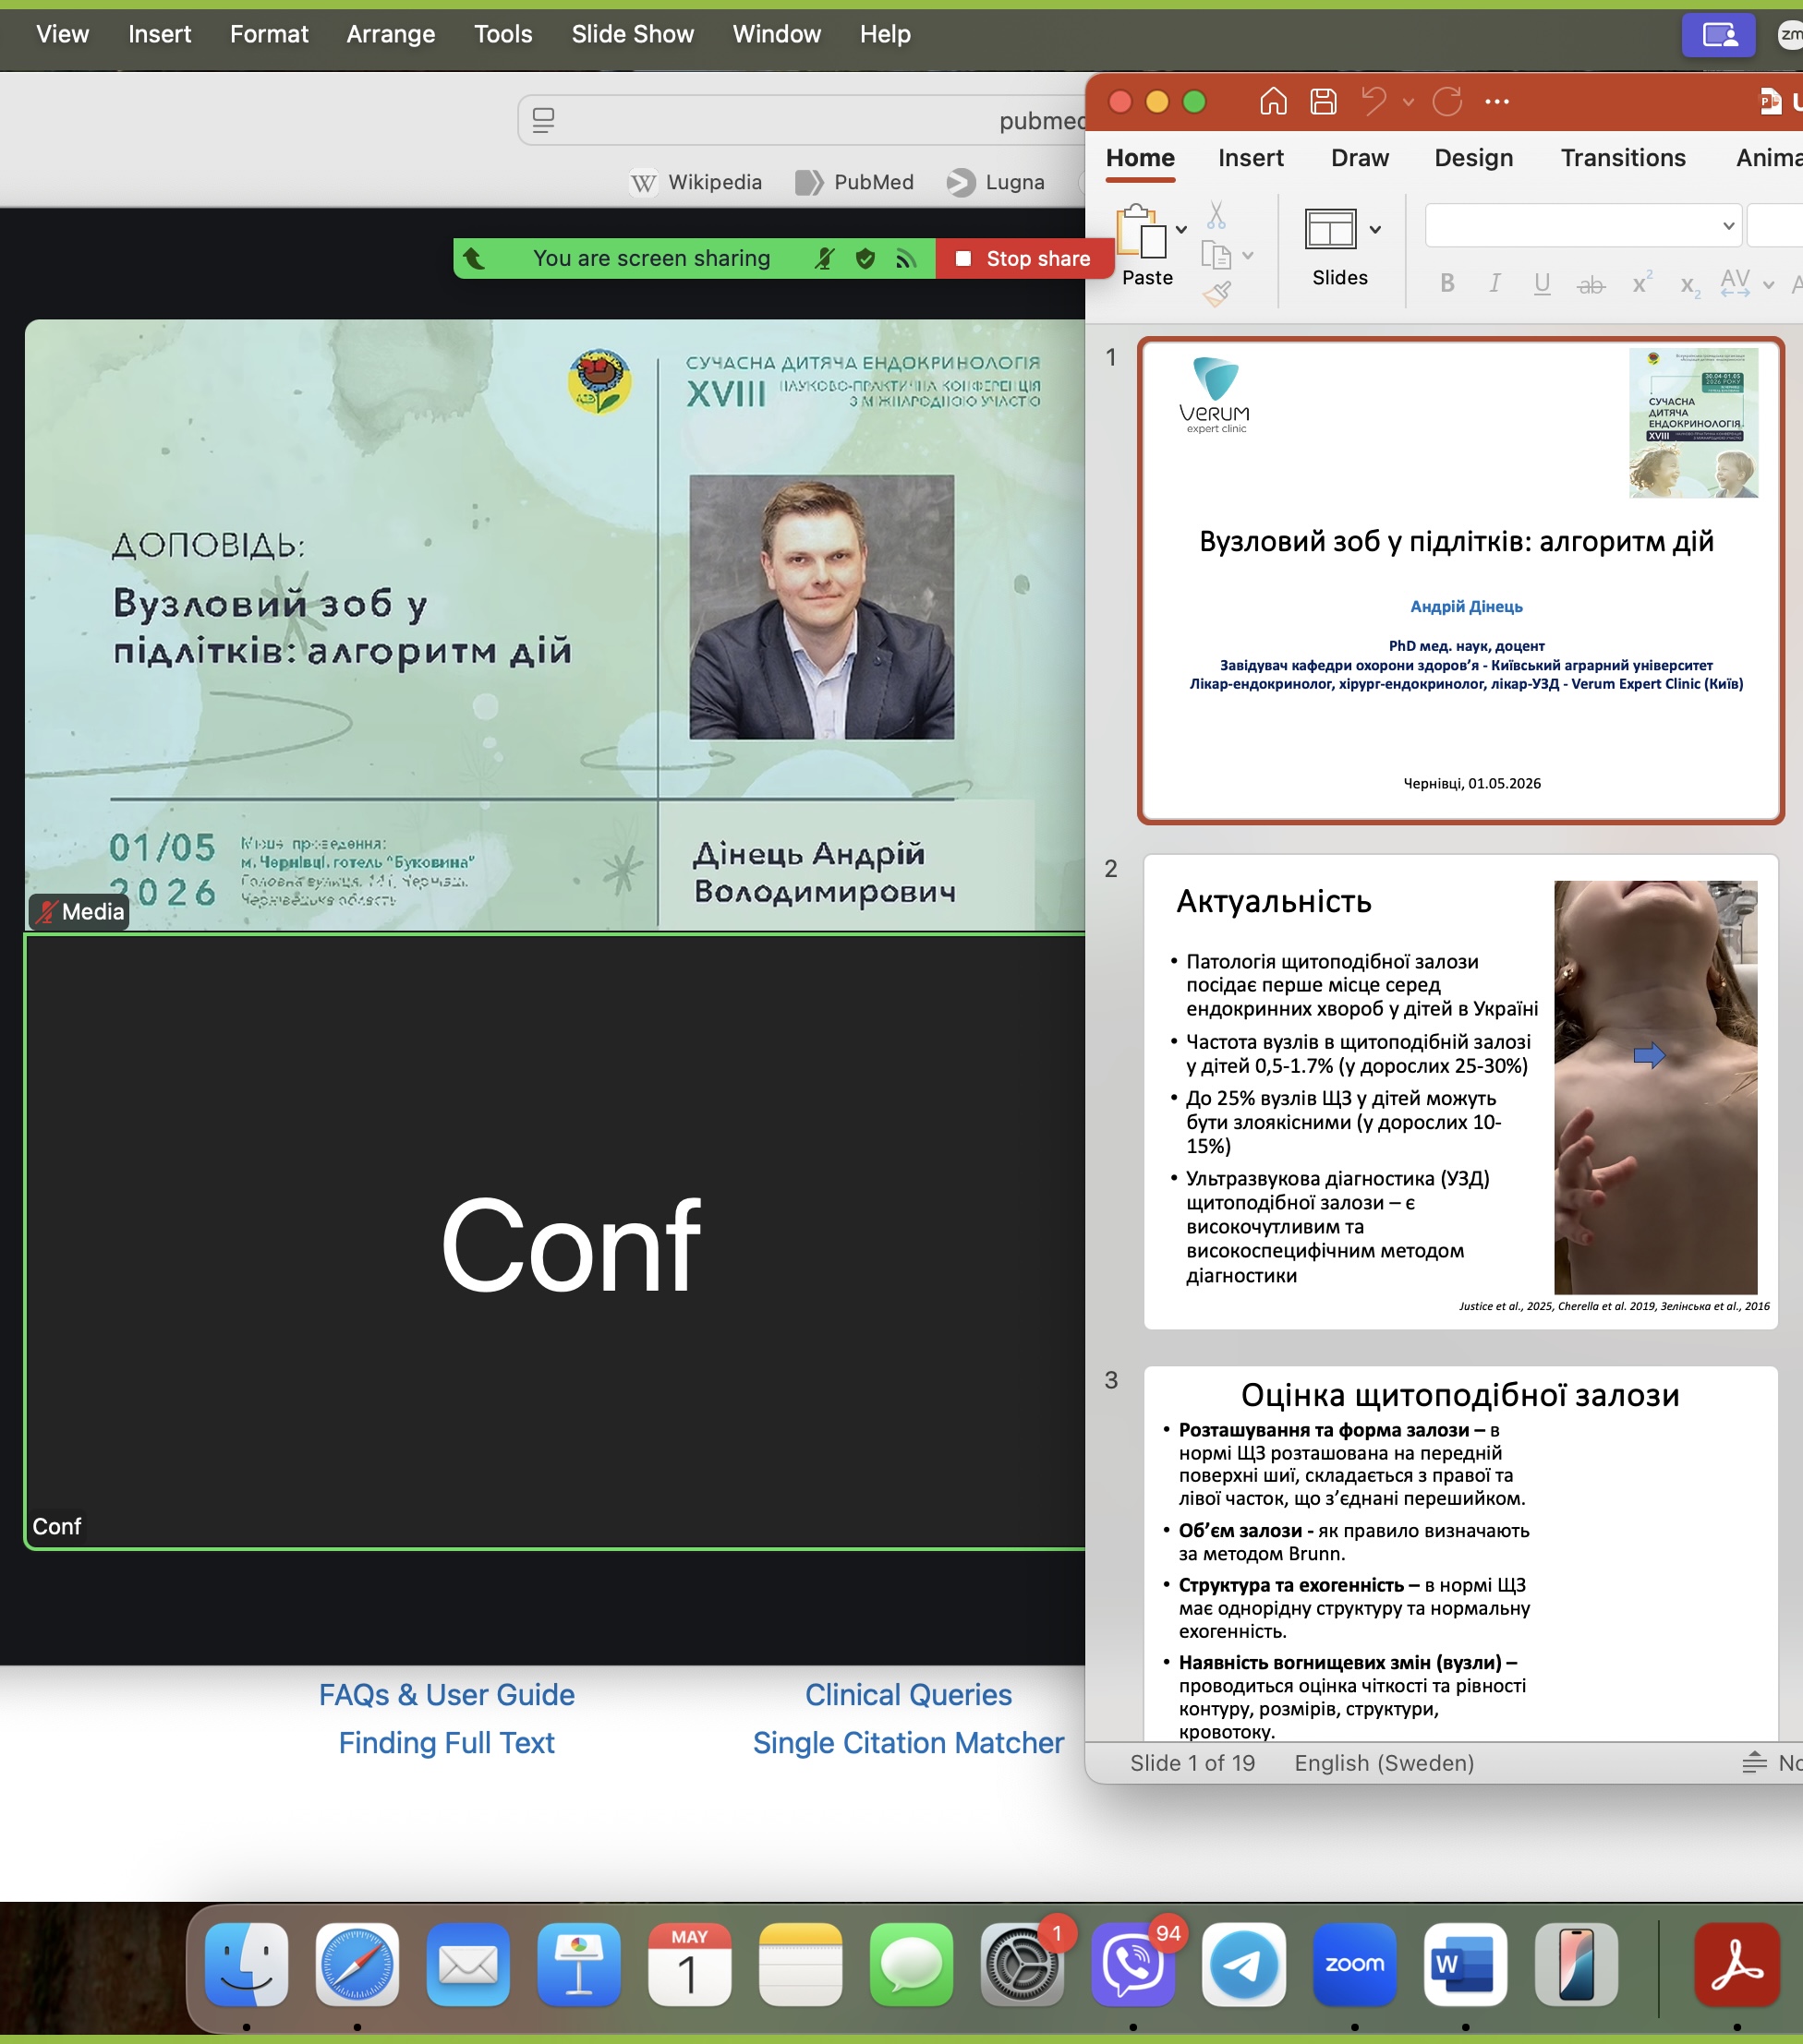Toggle Underline formatting
Screen dimensions: 1803x2044
1542,284
